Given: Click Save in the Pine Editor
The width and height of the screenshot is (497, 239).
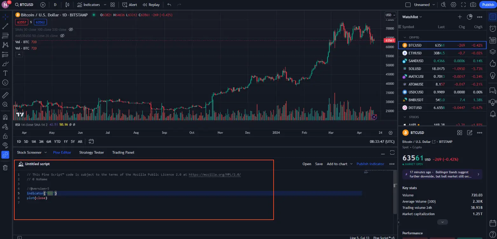Looking at the screenshot, I should tap(319, 164).
